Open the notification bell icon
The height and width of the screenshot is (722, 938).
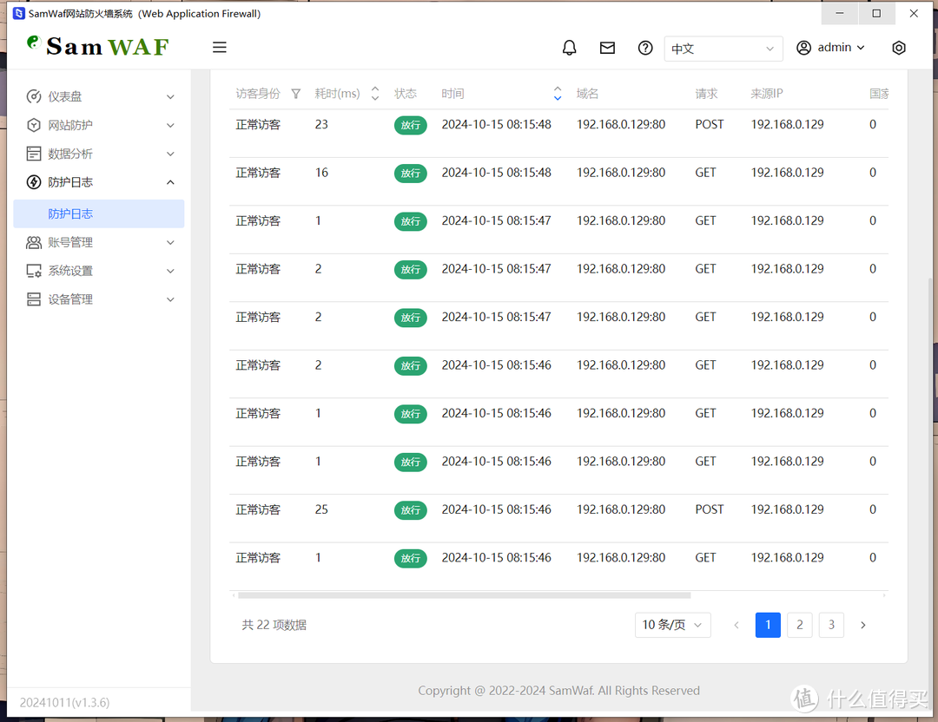[x=569, y=48]
